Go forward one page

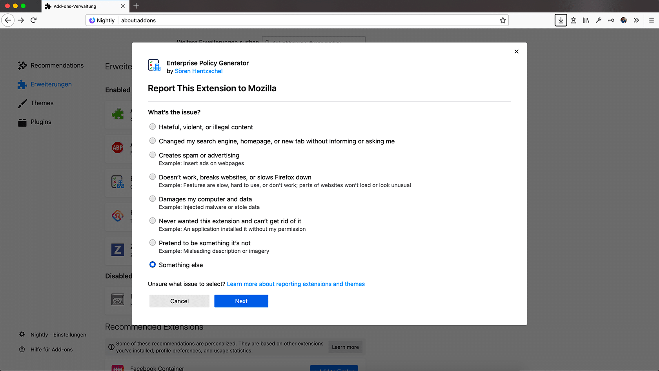click(21, 20)
